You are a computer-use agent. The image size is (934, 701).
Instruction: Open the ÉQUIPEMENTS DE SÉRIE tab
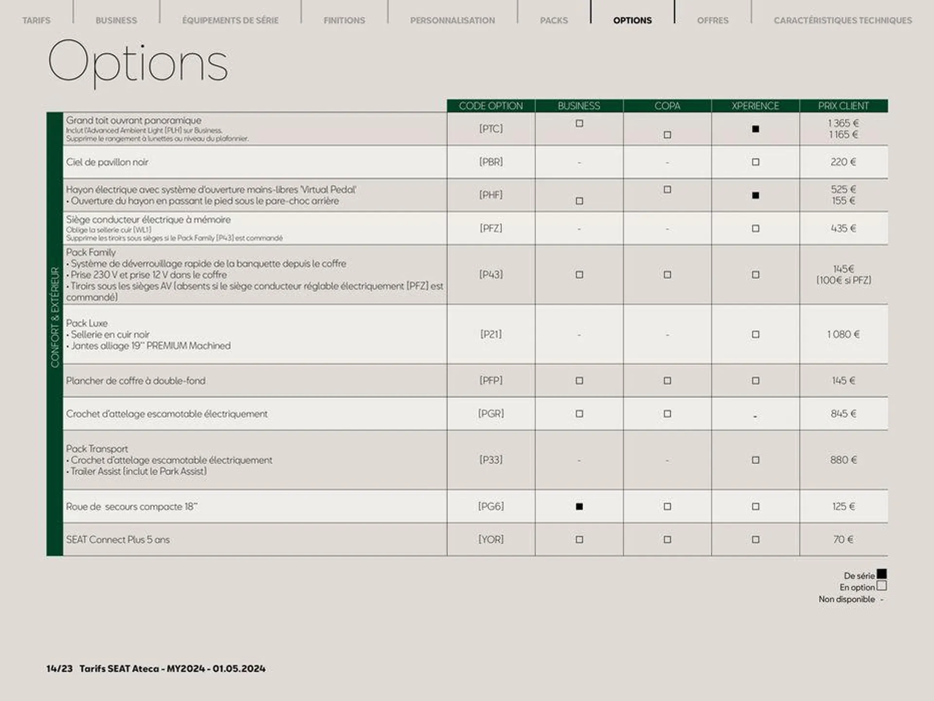coord(231,20)
